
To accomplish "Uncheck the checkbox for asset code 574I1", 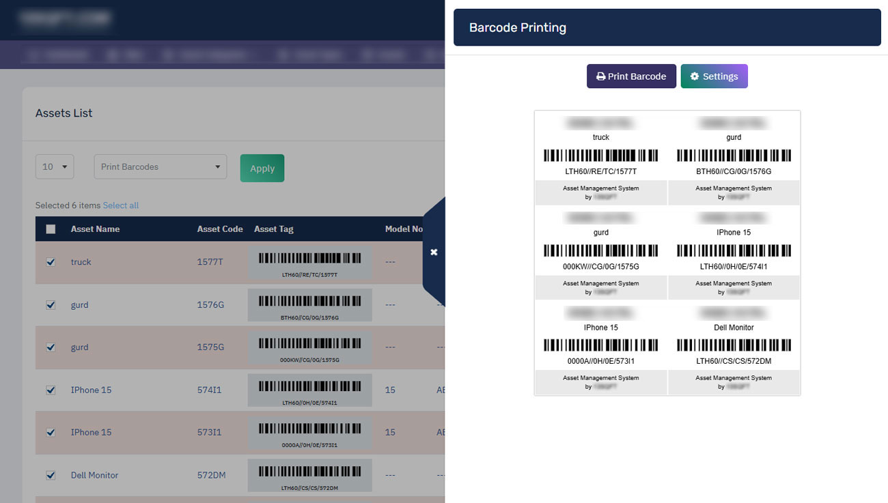I will pyautogui.click(x=51, y=390).
